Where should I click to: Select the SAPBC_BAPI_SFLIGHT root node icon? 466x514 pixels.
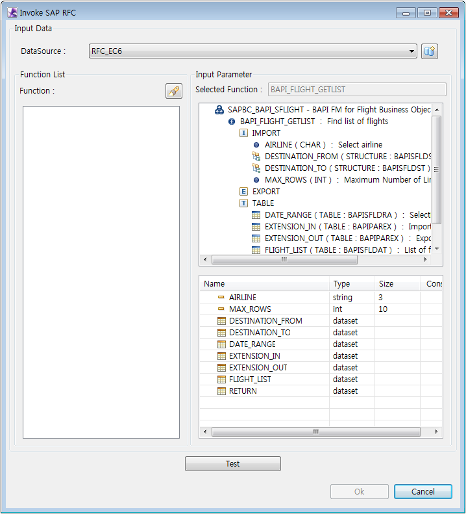(x=219, y=110)
